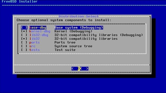Select the lib32-dbg component name

(39, 35)
